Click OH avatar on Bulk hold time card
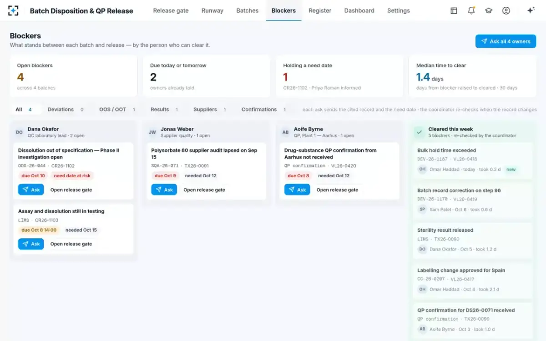 click(422, 170)
